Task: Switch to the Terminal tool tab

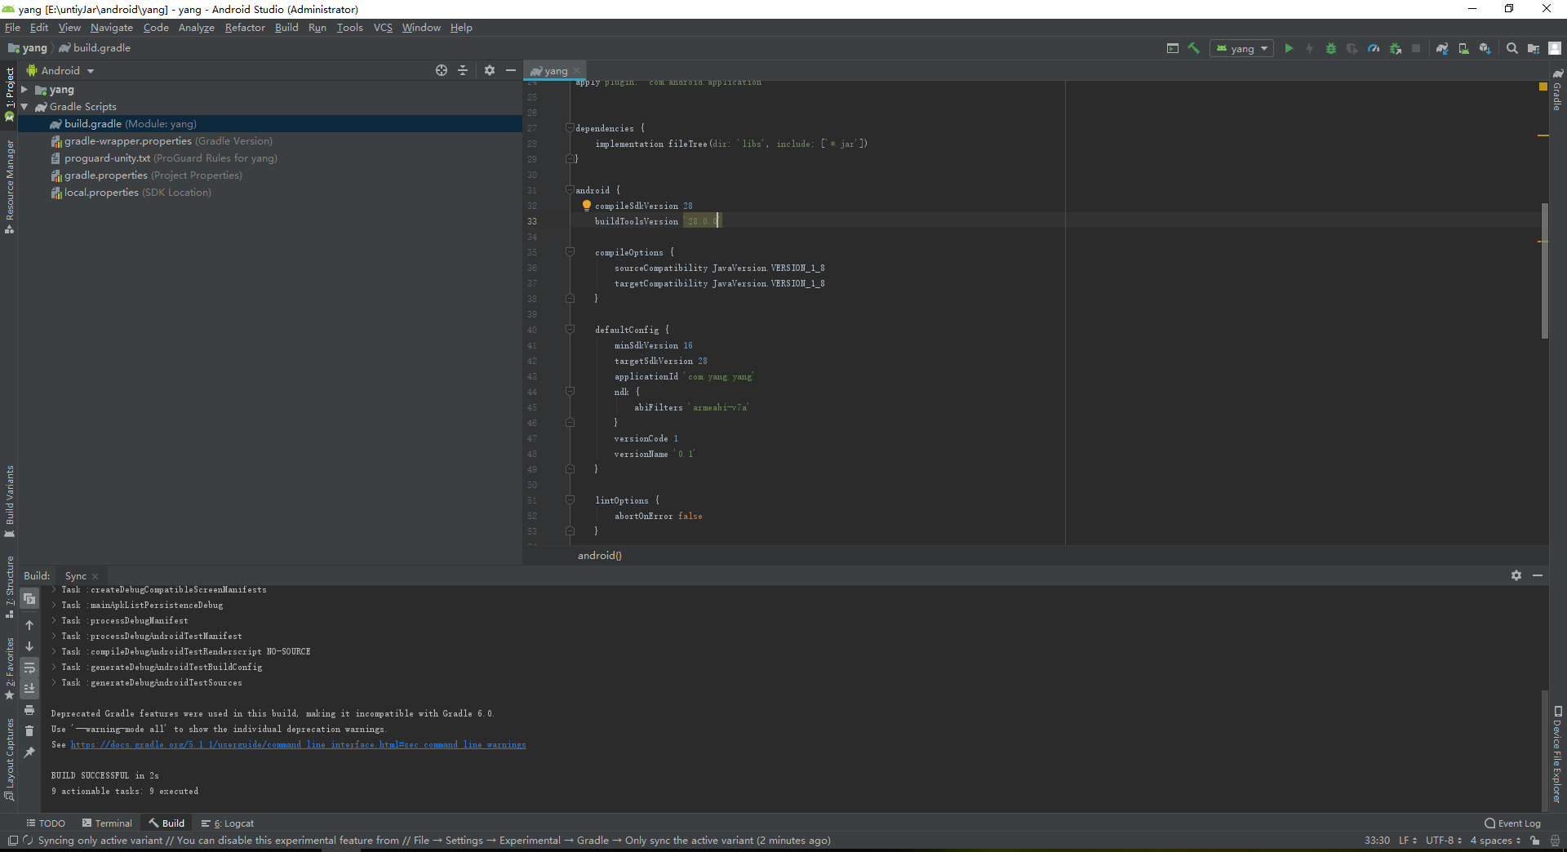Action: 107,823
